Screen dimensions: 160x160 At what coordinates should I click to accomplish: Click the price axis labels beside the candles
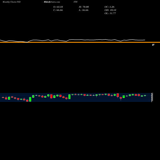click(x=152, y=98)
